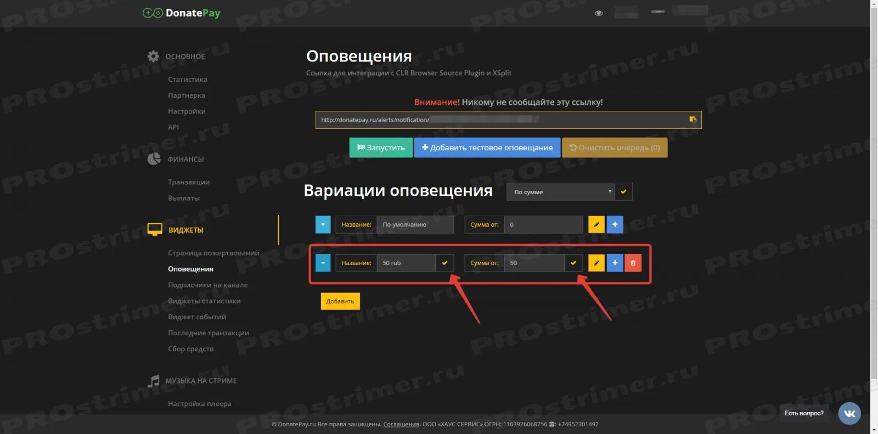Toggle the eye icon in the header
The height and width of the screenshot is (434, 878).
point(599,13)
